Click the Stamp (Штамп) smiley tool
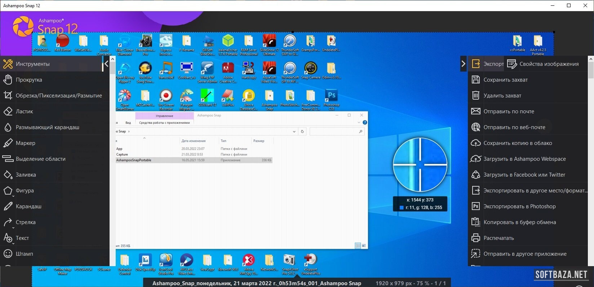The width and height of the screenshot is (594, 287). 8,254
